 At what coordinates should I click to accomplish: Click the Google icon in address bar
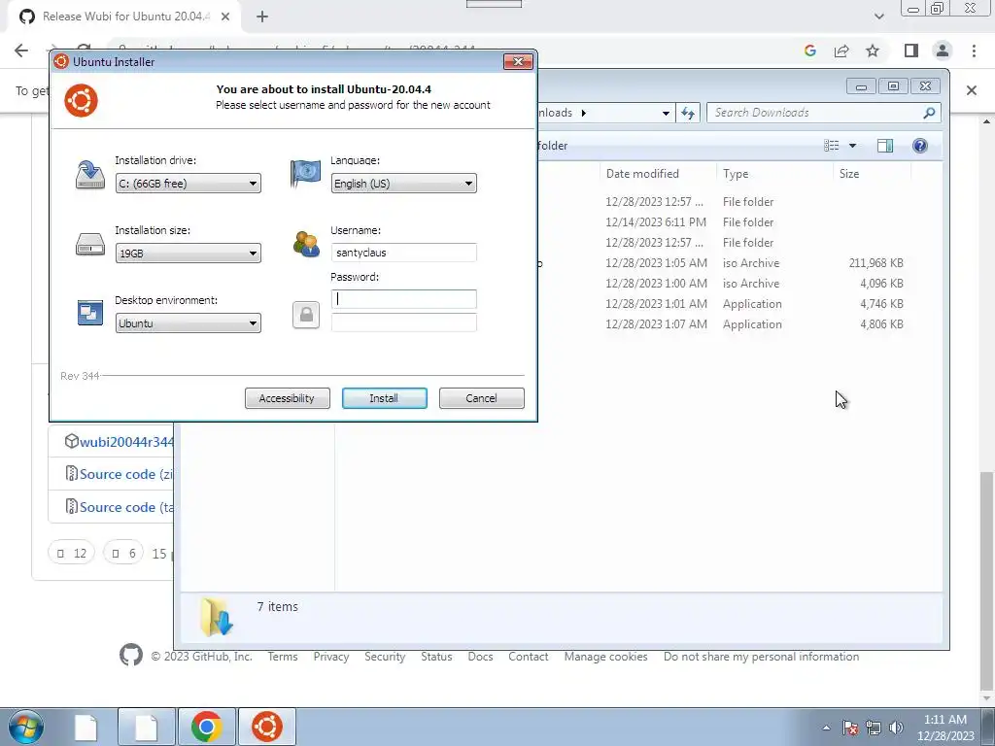(x=810, y=51)
